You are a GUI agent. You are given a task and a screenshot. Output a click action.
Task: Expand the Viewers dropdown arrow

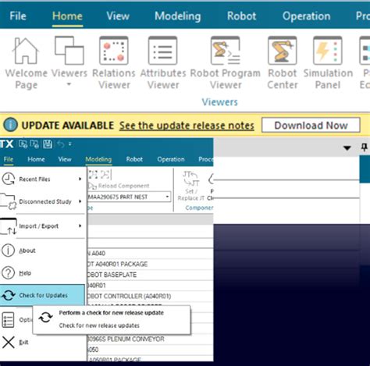click(69, 84)
